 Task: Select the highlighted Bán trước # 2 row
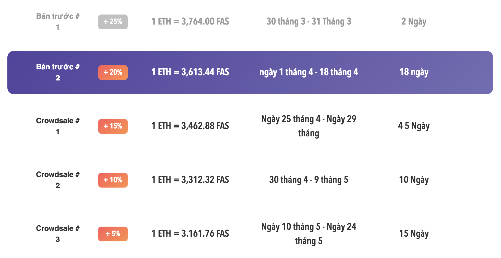point(250,73)
